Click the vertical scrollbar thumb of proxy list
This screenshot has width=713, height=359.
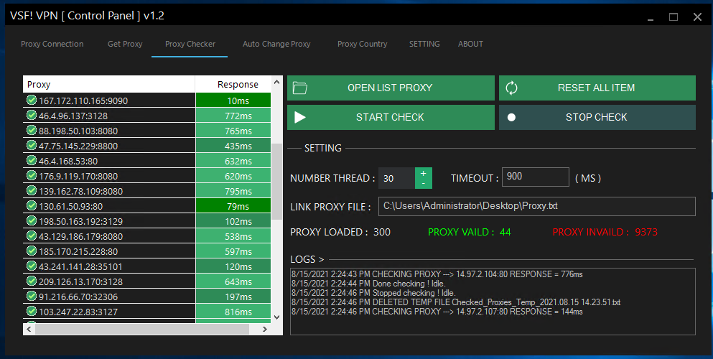pyautogui.click(x=276, y=182)
